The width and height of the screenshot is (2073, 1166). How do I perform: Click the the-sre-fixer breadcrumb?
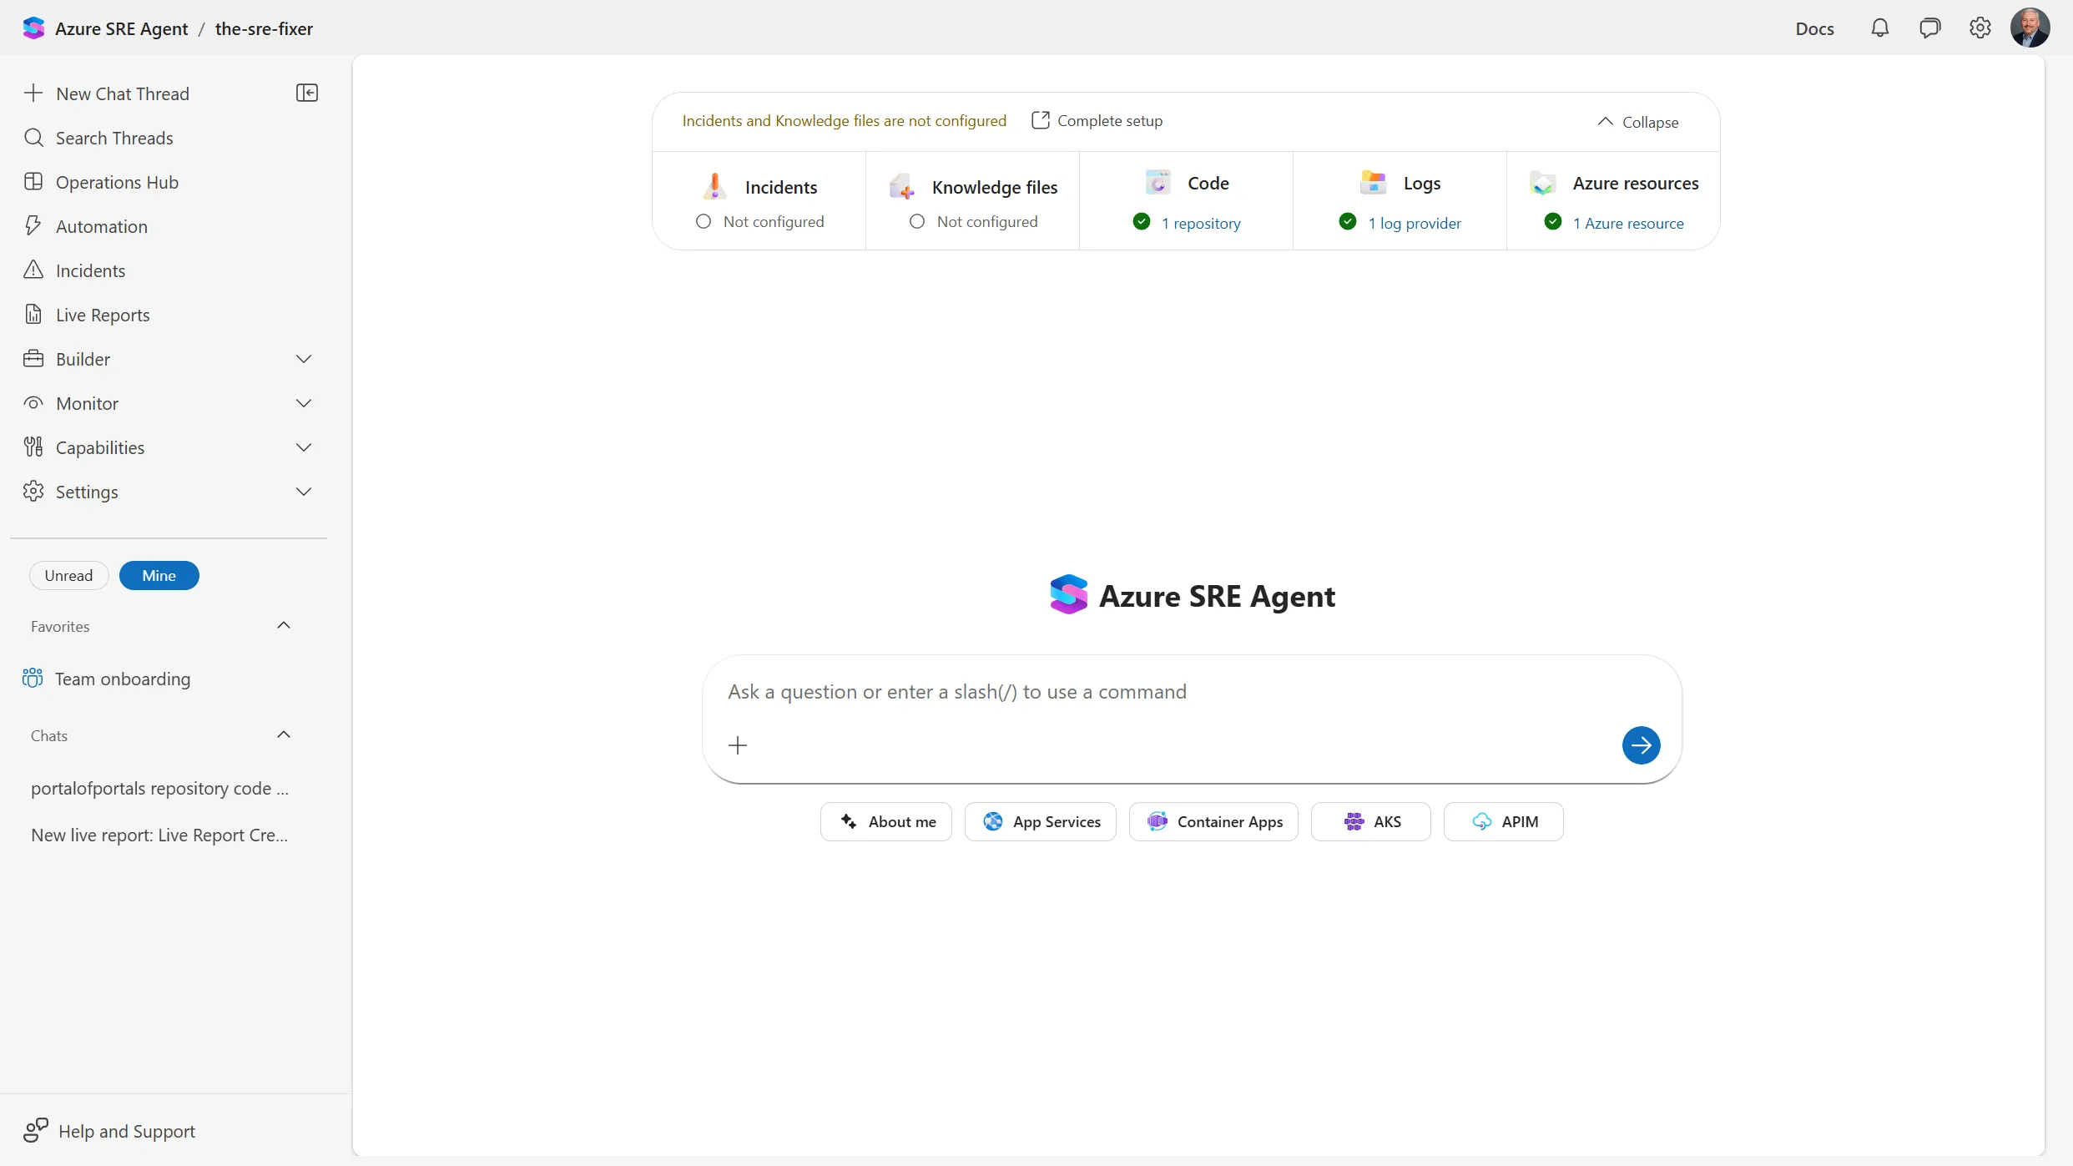(264, 28)
